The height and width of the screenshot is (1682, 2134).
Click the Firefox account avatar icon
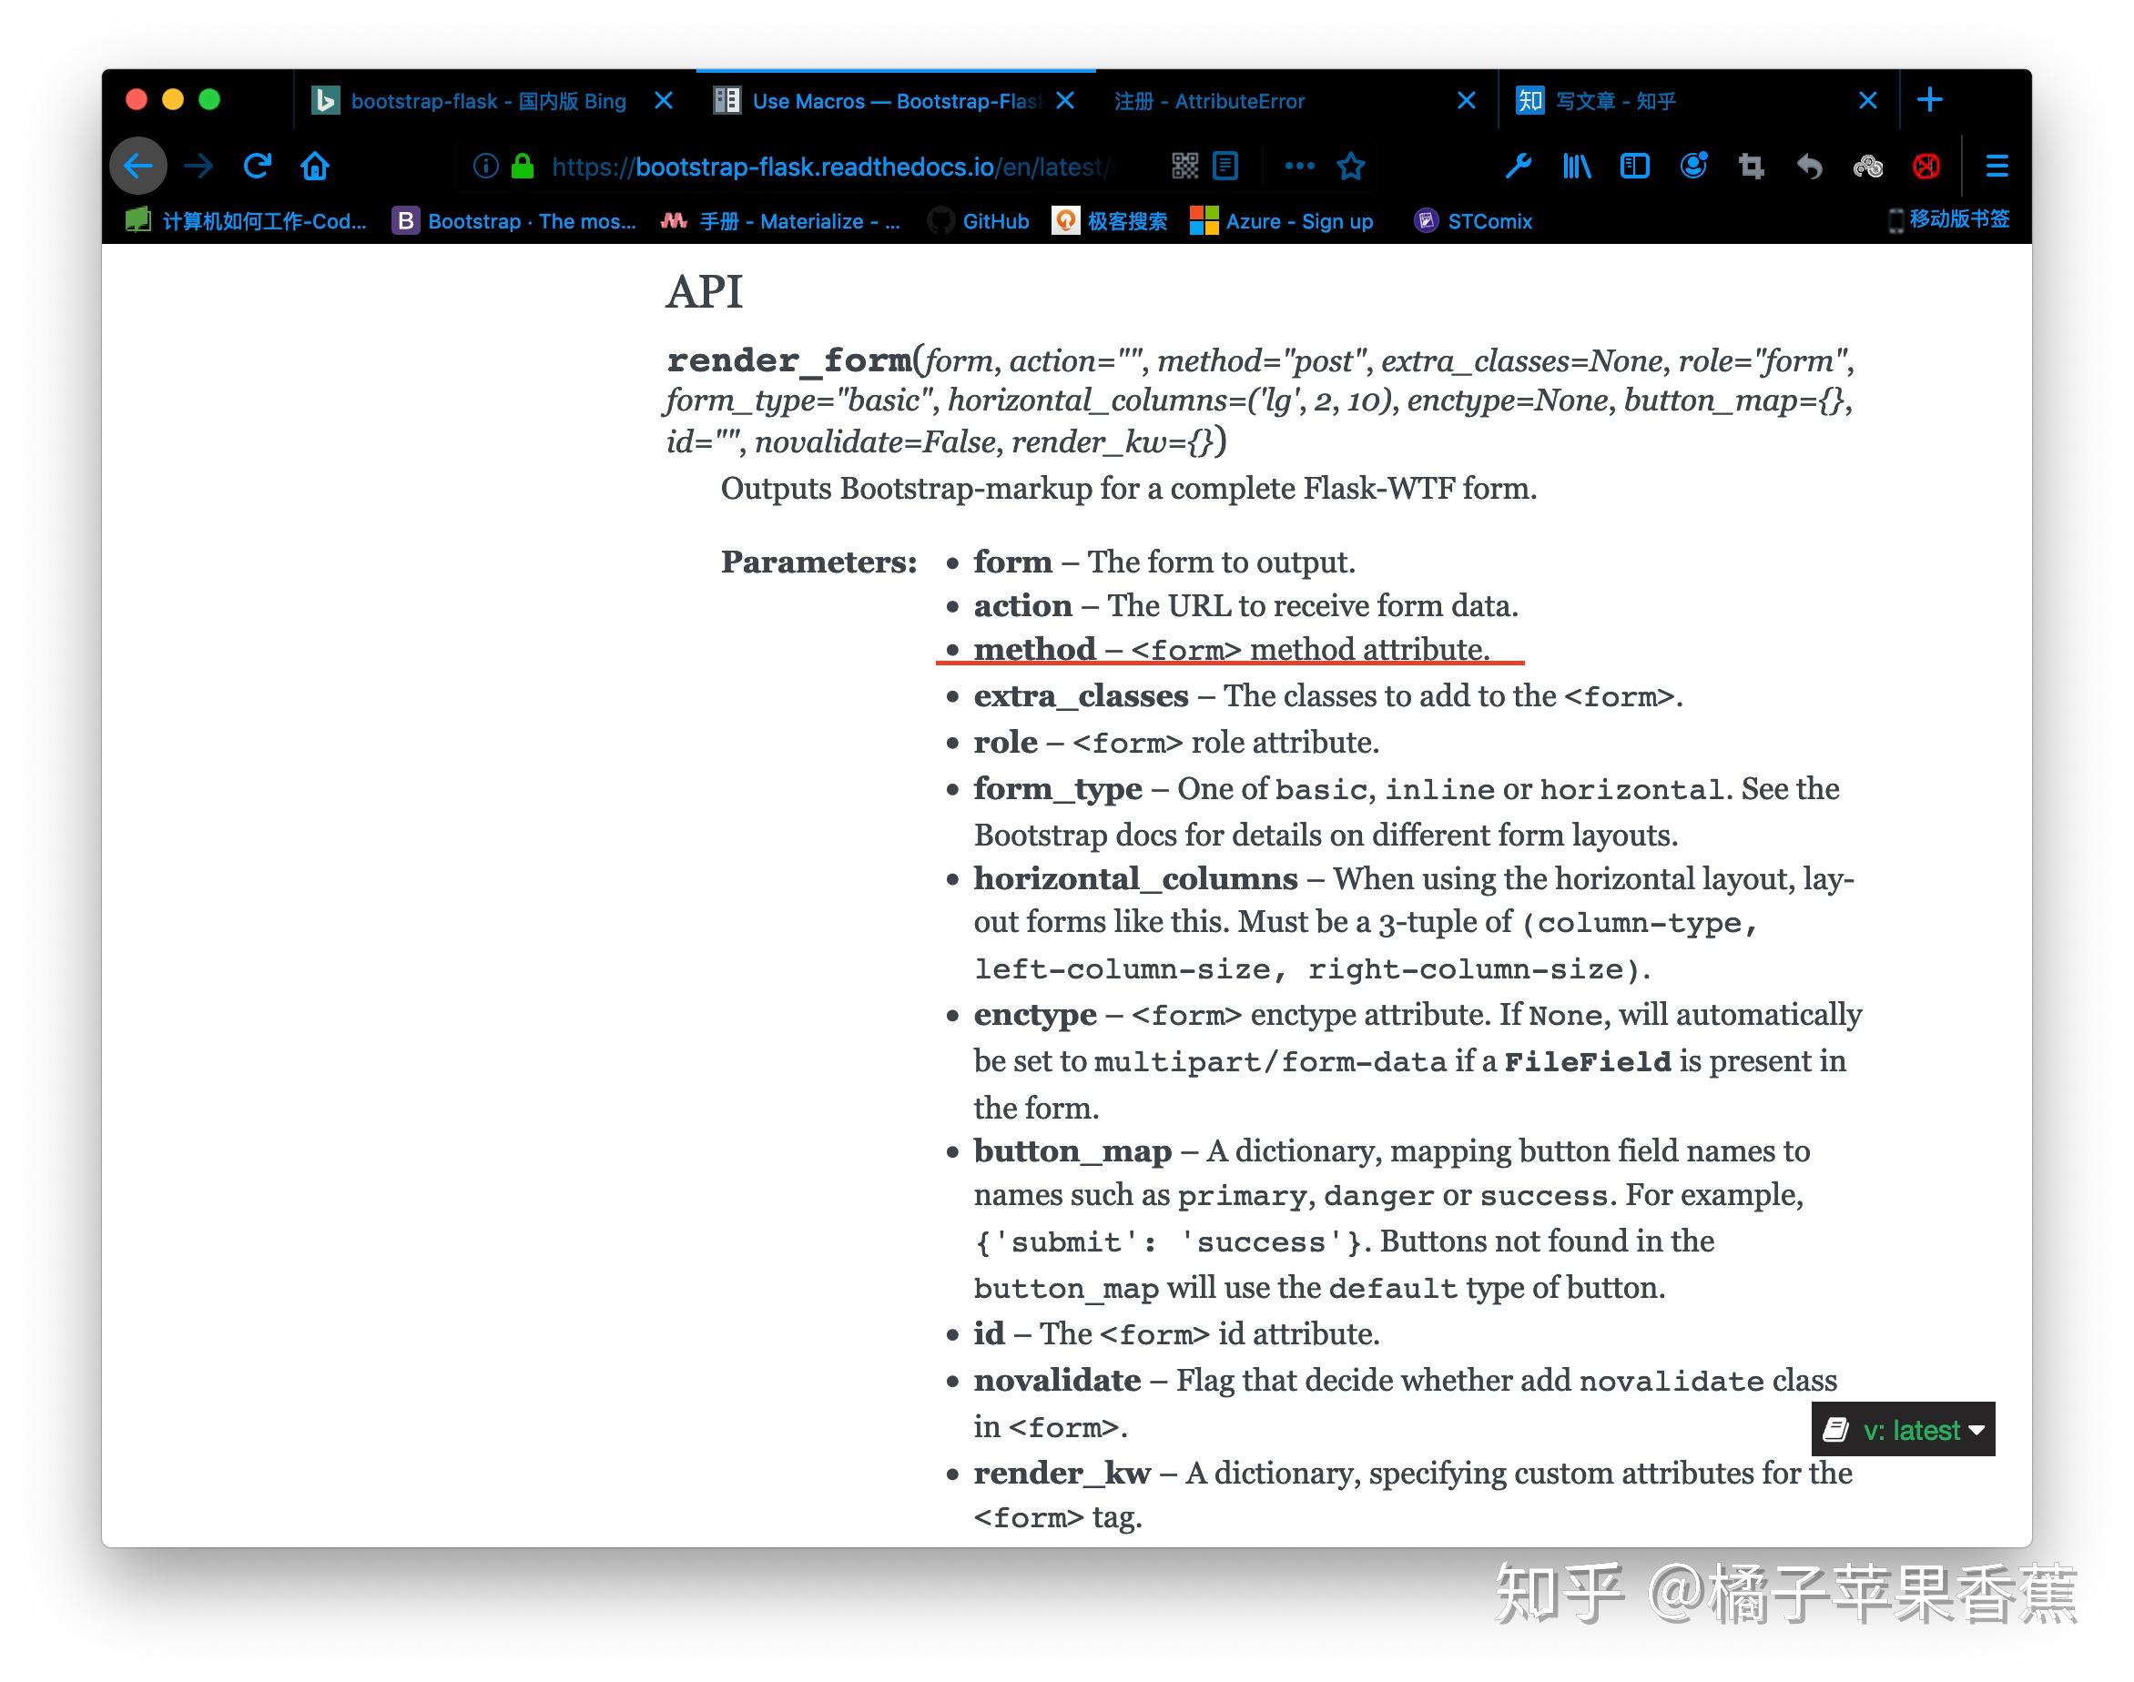(x=1692, y=166)
